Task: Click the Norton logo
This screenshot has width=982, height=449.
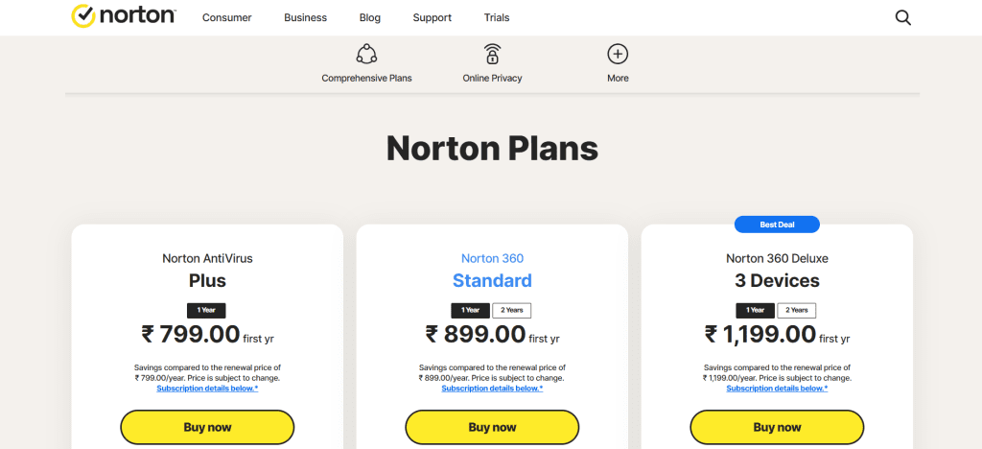Action: click(124, 16)
